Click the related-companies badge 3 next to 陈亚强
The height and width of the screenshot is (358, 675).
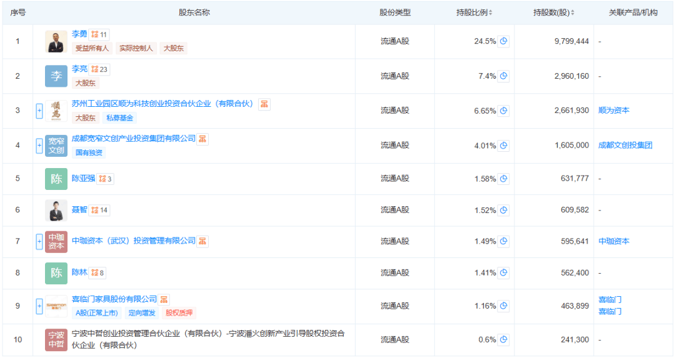coord(105,179)
